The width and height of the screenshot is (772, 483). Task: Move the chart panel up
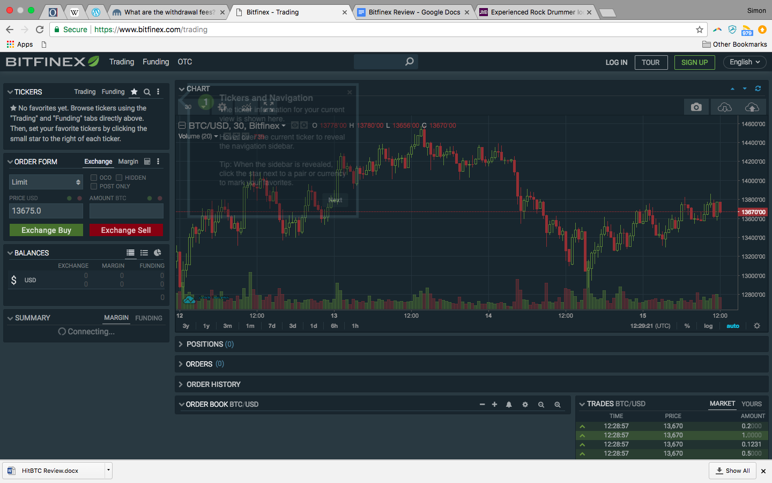click(x=733, y=89)
